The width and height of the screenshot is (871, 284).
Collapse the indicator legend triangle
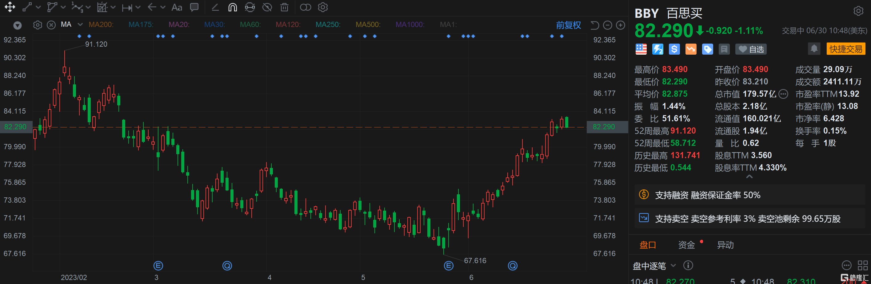point(17,25)
